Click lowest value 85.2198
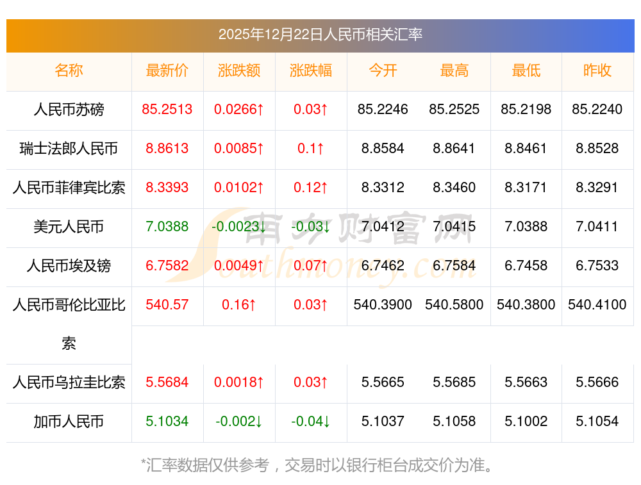The width and height of the screenshot is (641, 485). tap(526, 109)
